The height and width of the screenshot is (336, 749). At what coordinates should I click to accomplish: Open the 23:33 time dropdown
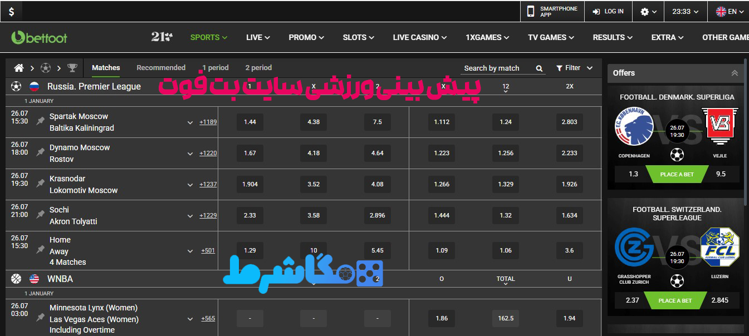686,12
